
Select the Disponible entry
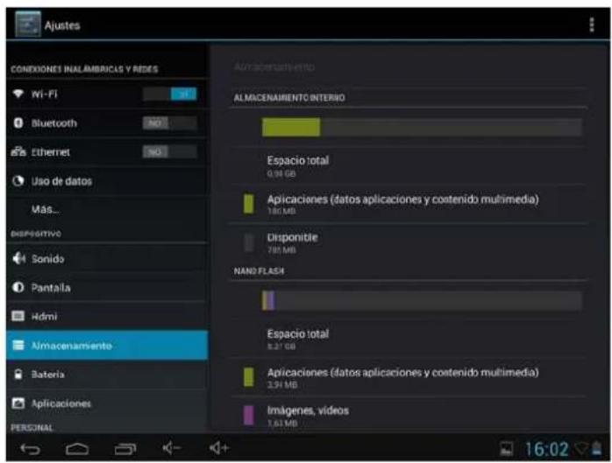coord(409,242)
